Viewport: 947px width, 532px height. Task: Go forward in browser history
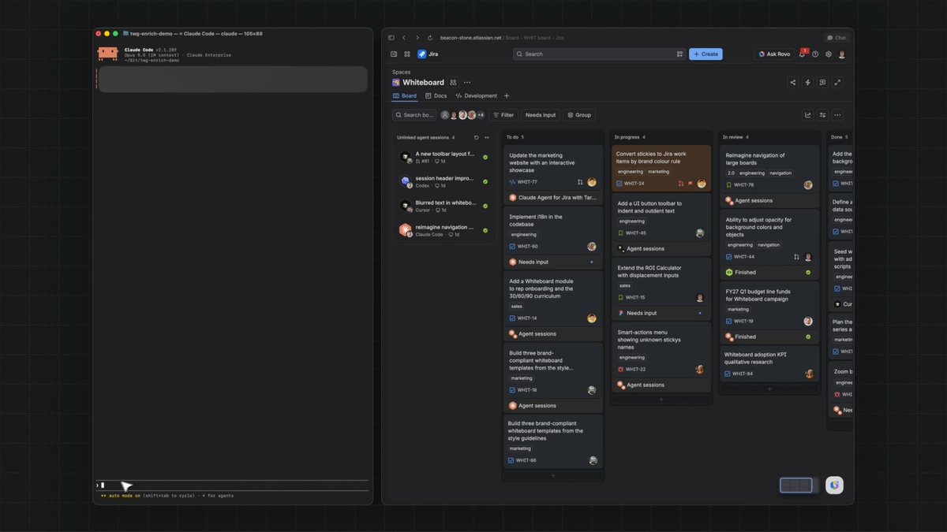[x=417, y=38]
